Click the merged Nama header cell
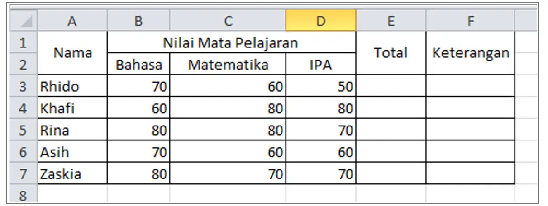Screen dimensions: 548x206 click(72, 53)
